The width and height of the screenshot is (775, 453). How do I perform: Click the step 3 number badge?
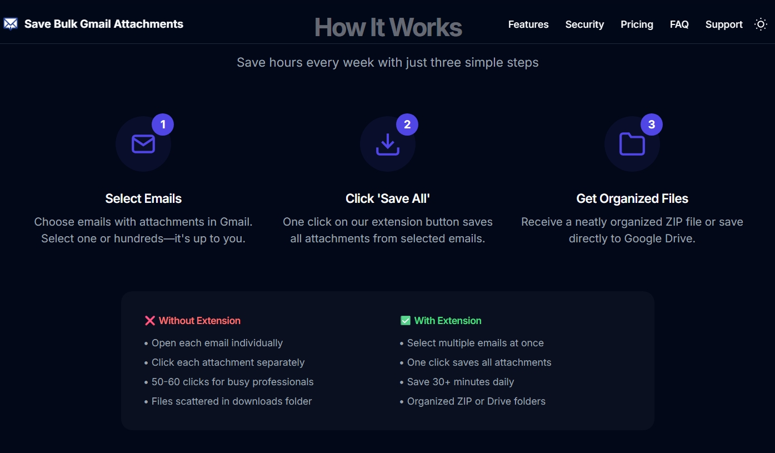click(652, 124)
